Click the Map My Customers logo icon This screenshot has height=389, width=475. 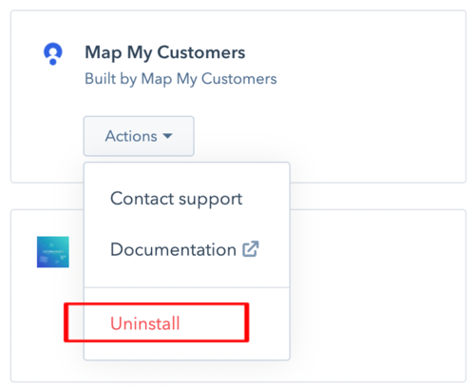click(x=53, y=53)
